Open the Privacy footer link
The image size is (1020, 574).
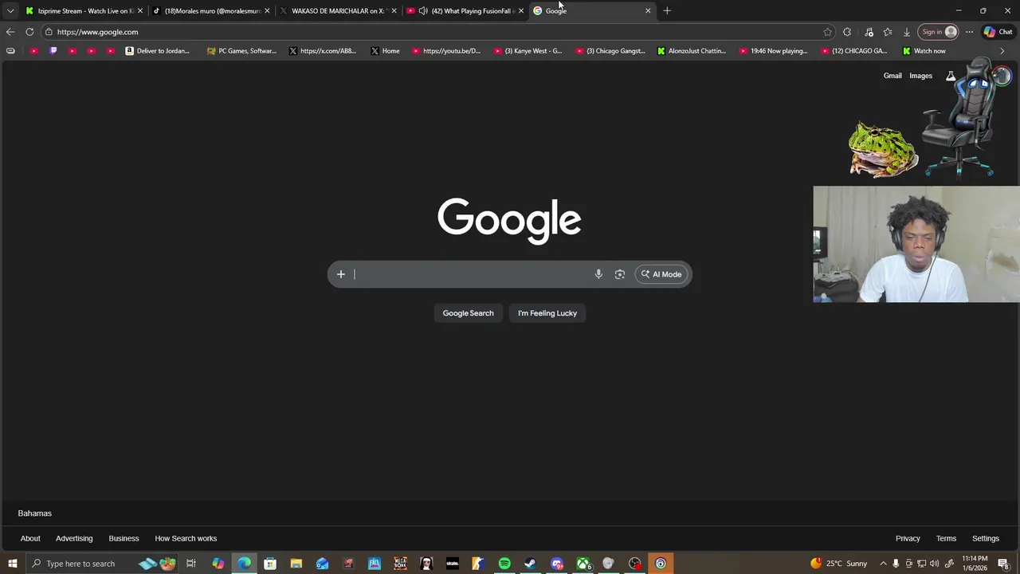(908, 539)
